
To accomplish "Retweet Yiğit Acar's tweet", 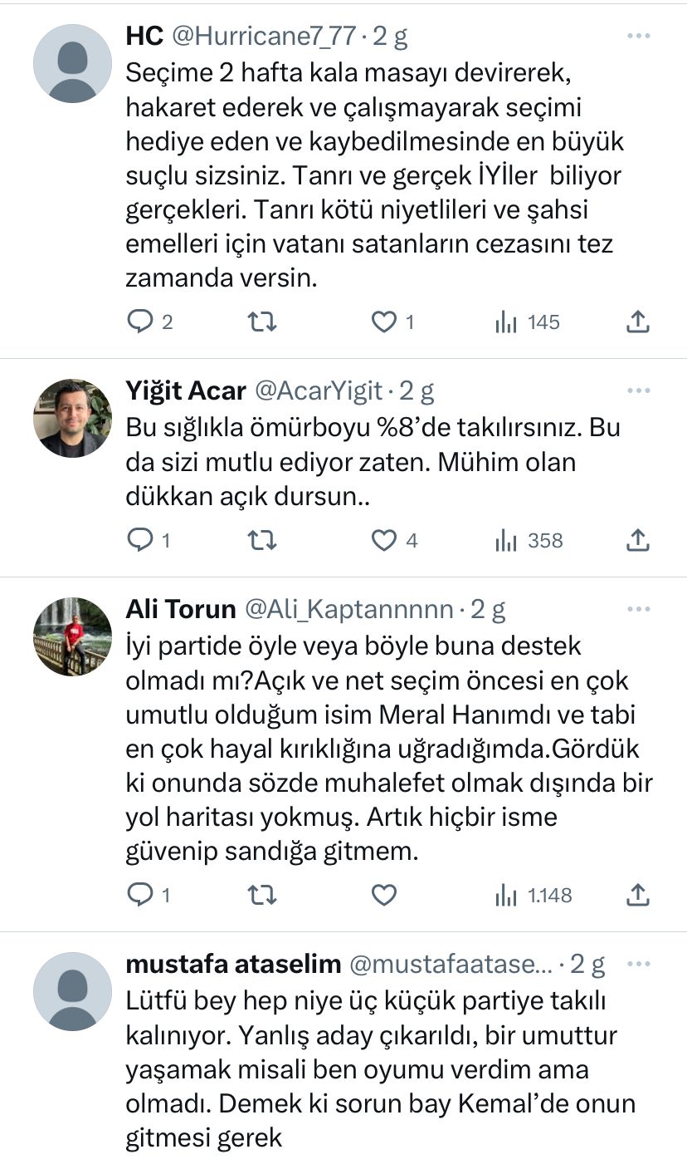I will coord(262,541).
